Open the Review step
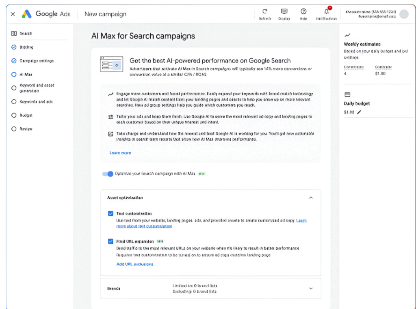Screen dimensions: 416x309 tap(22, 129)
